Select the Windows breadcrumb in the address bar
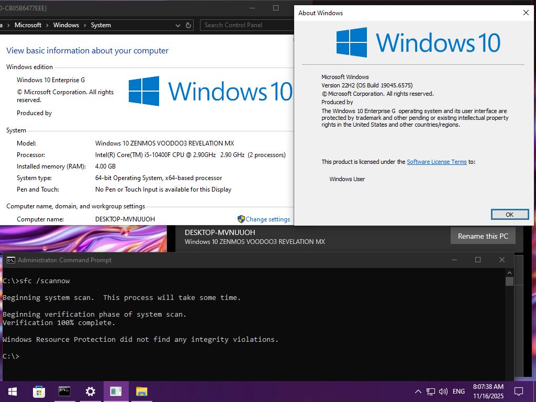The image size is (536, 402). tap(66, 25)
